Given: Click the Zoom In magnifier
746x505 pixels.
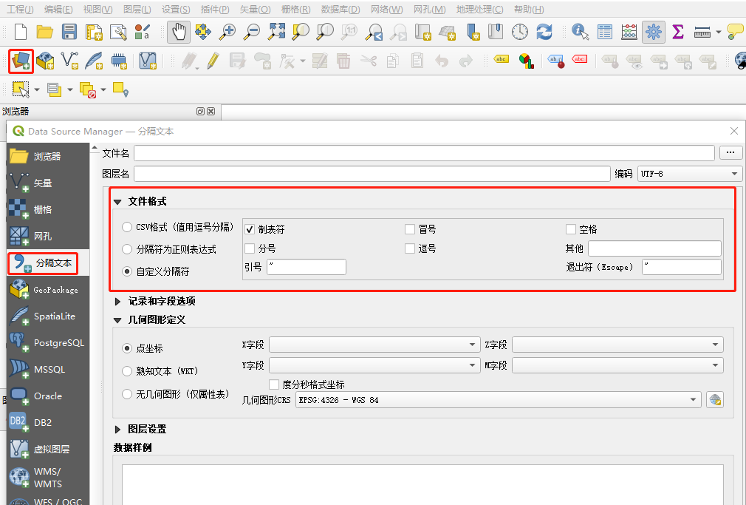Looking at the screenshot, I should pyautogui.click(x=227, y=32).
